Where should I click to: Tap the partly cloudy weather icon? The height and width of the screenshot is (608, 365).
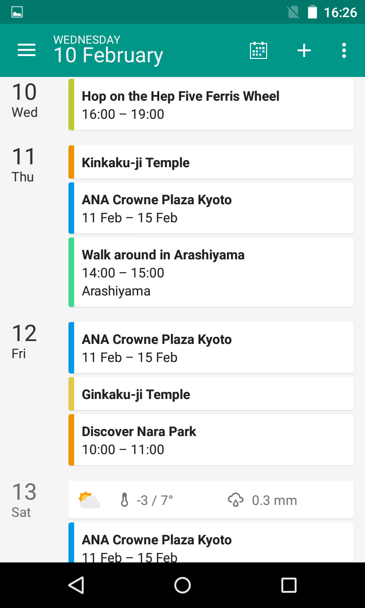pos(89,500)
